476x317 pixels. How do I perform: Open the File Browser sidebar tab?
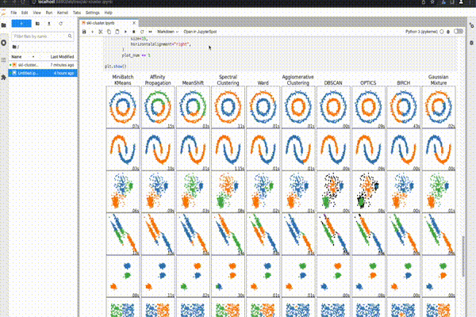[4, 25]
